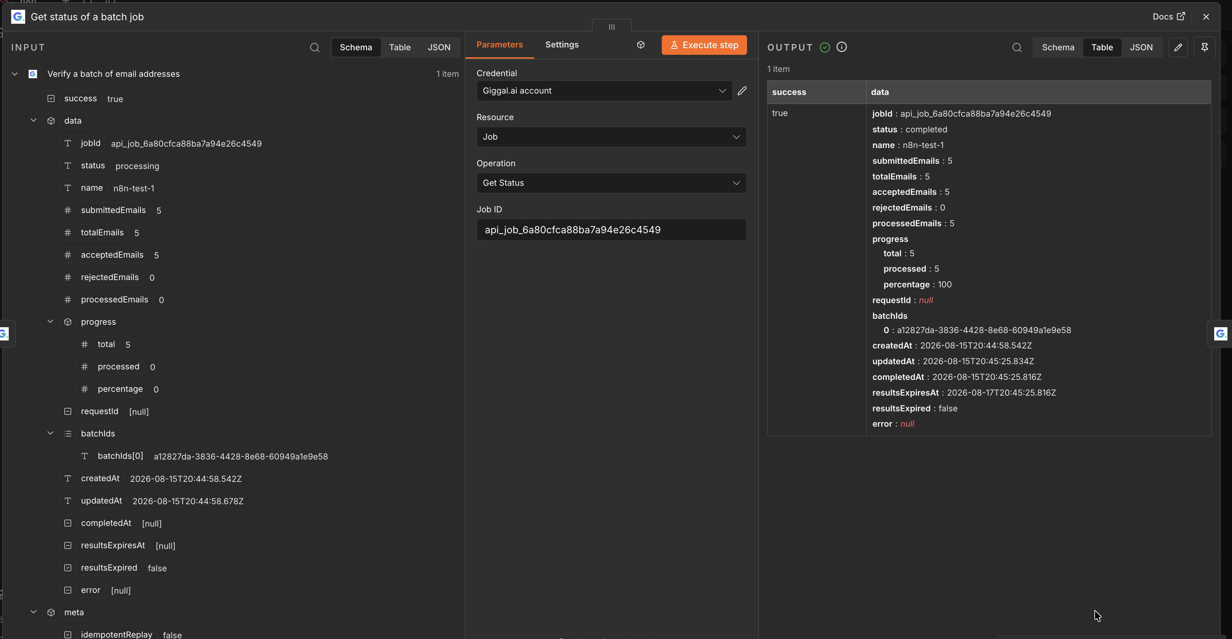This screenshot has width=1232, height=639.
Task: Select output JSON view
Action: point(1141,47)
